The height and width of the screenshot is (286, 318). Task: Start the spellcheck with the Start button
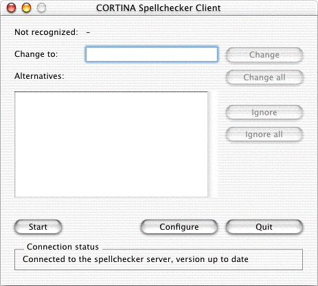click(38, 227)
